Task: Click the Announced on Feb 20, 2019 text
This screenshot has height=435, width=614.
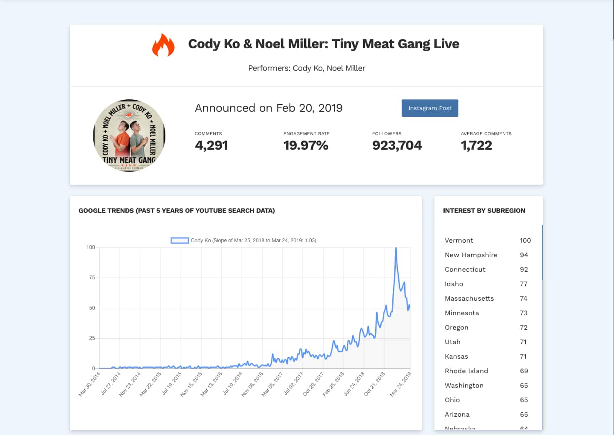Action: coord(269,108)
